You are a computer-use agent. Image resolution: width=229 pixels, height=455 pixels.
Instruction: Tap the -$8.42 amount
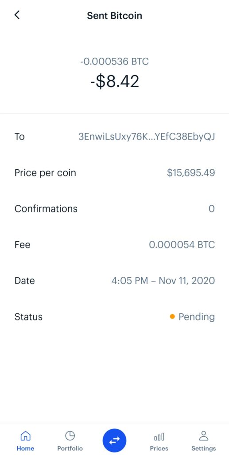(x=114, y=81)
